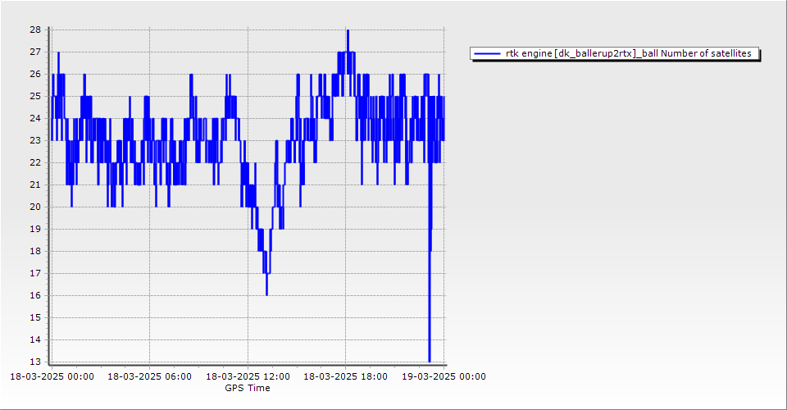Click y-axis value 26
This screenshot has width=787, height=410.
(x=35, y=74)
